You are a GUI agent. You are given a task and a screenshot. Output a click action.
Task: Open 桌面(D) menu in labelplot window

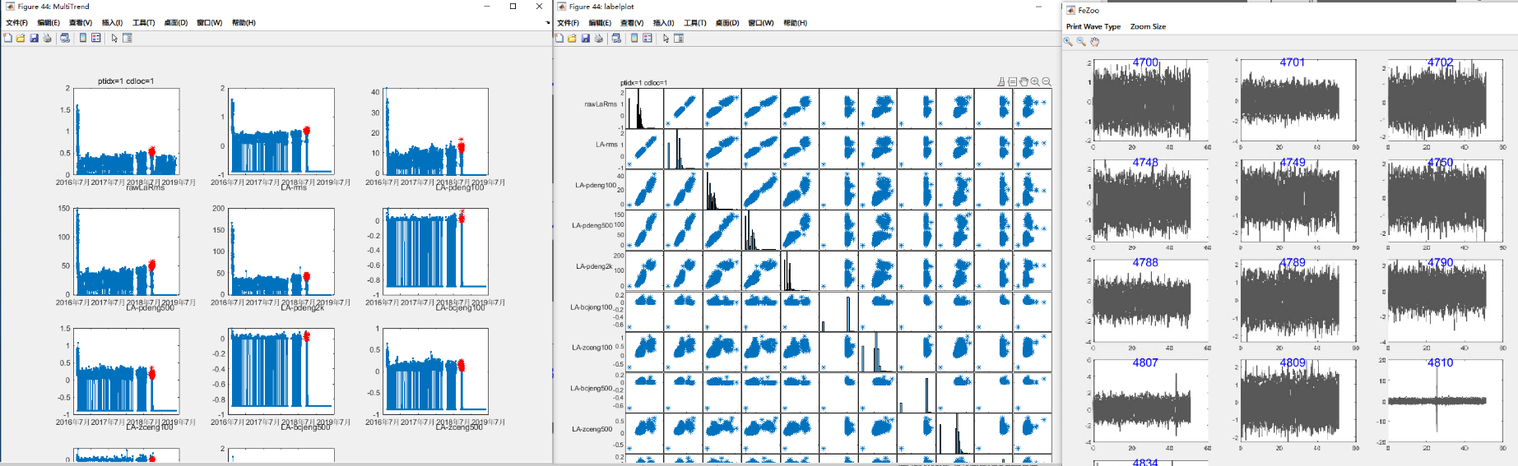tap(727, 23)
